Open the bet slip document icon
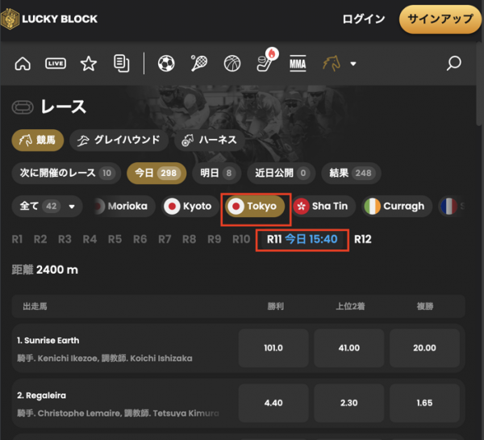484x440 pixels. (122, 64)
